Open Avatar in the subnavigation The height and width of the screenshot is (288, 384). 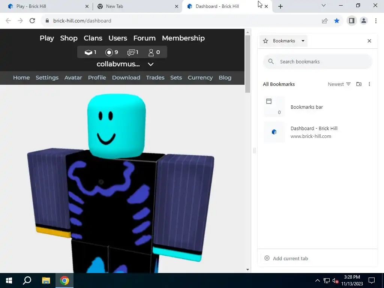click(73, 78)
